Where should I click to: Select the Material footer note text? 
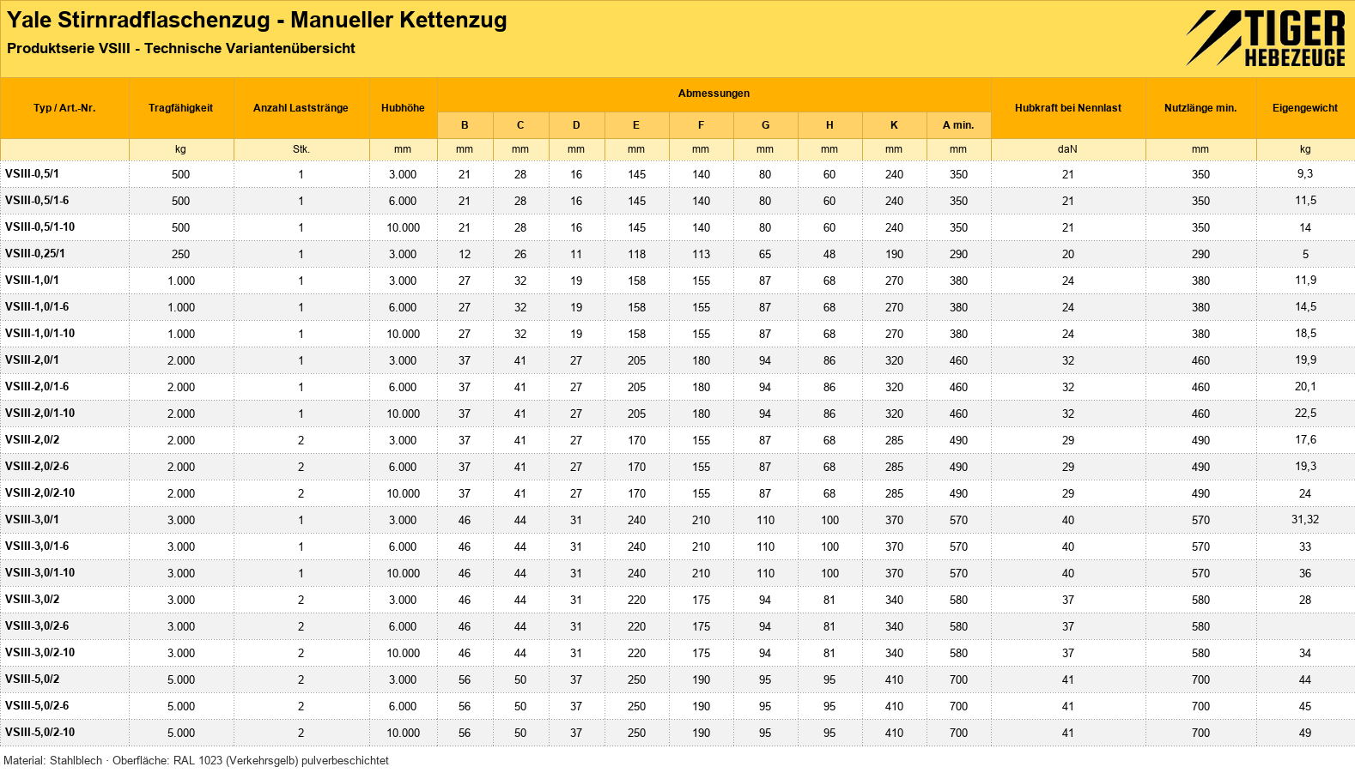196,761
